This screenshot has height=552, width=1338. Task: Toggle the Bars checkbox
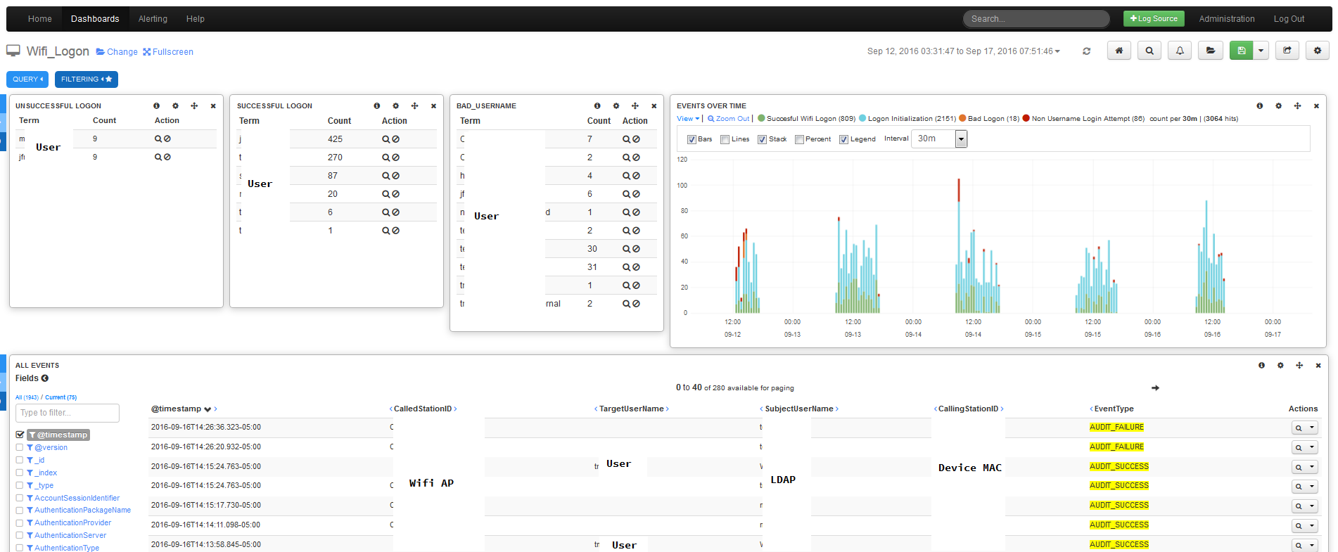click(692, 139)
